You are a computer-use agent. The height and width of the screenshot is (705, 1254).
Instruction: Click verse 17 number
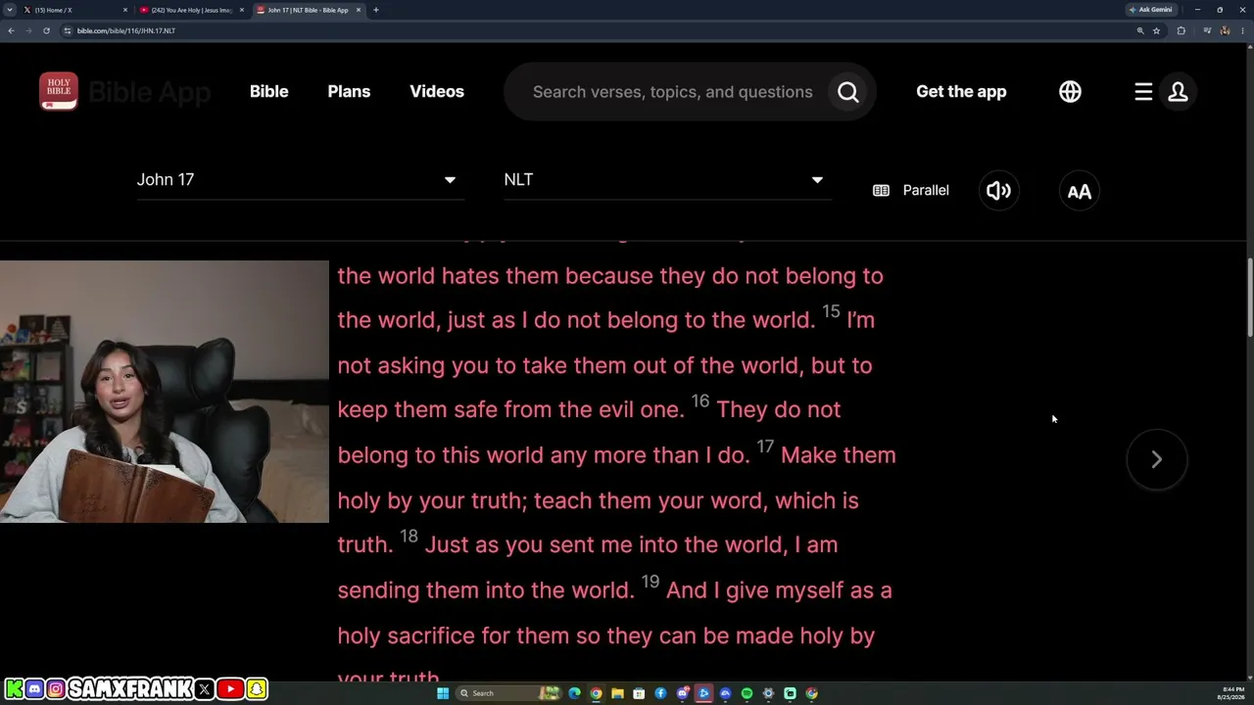[765, 446]
